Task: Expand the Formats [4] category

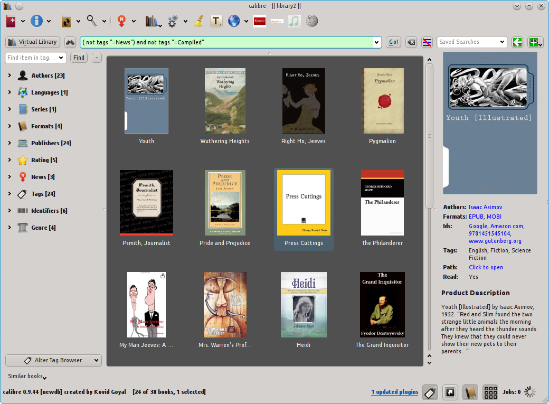Action: (10, 126)
